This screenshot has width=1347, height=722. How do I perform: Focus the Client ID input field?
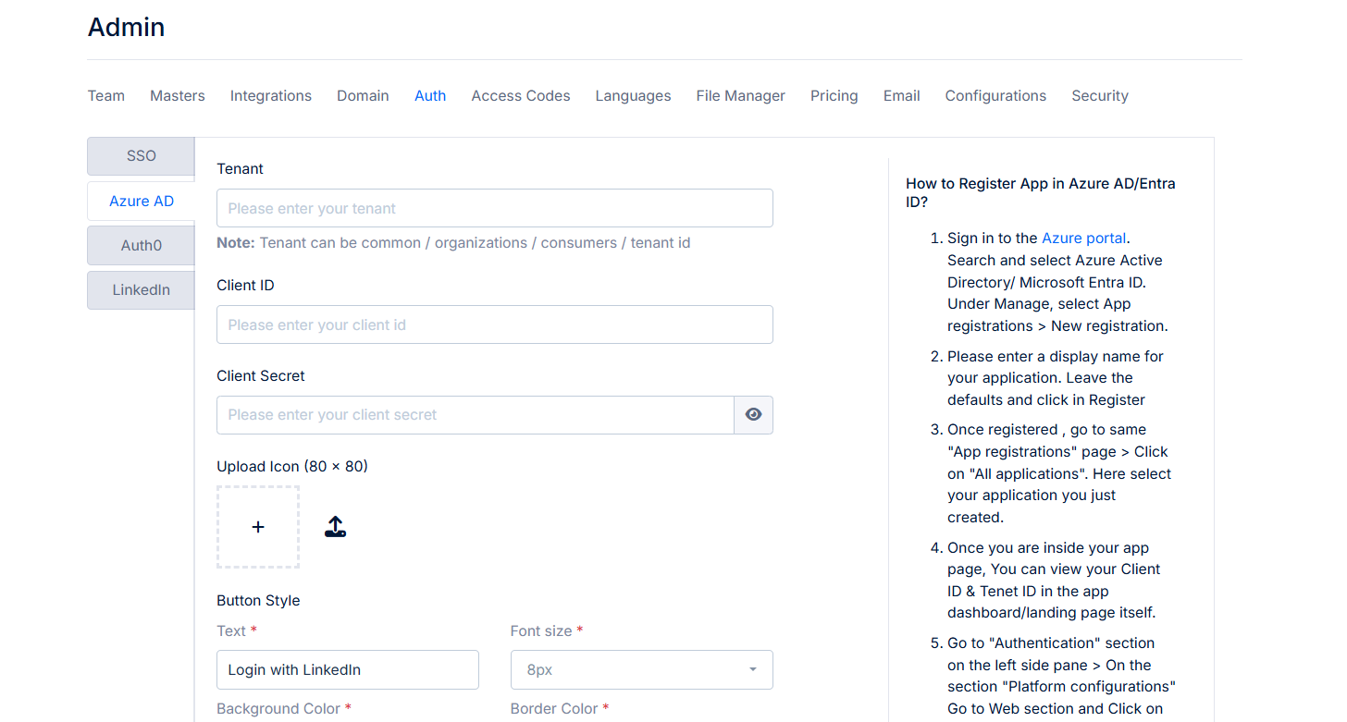[x=494, y=325]
